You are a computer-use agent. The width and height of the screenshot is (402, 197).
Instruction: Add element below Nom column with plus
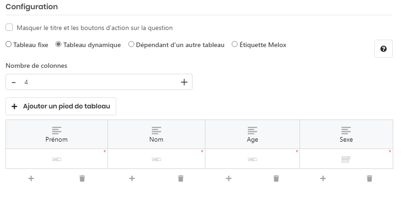point(132,178)
